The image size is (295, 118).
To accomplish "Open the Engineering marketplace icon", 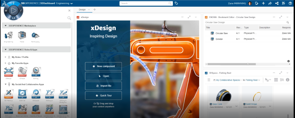I will coord(8,35).
